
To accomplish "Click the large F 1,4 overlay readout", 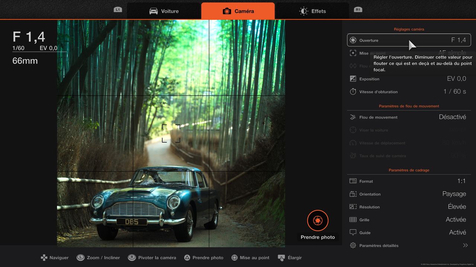I will 29,37.
